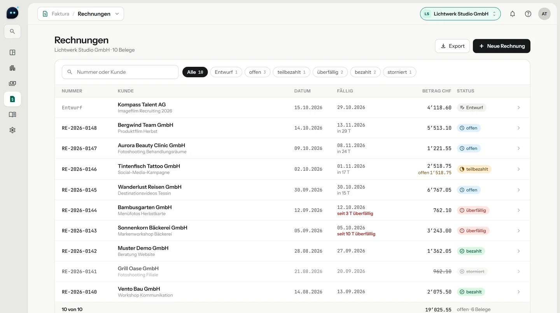Open the help question mark icon
Image resolution: width=560 pixels, height=313 pixels.
tap(528, 14)
